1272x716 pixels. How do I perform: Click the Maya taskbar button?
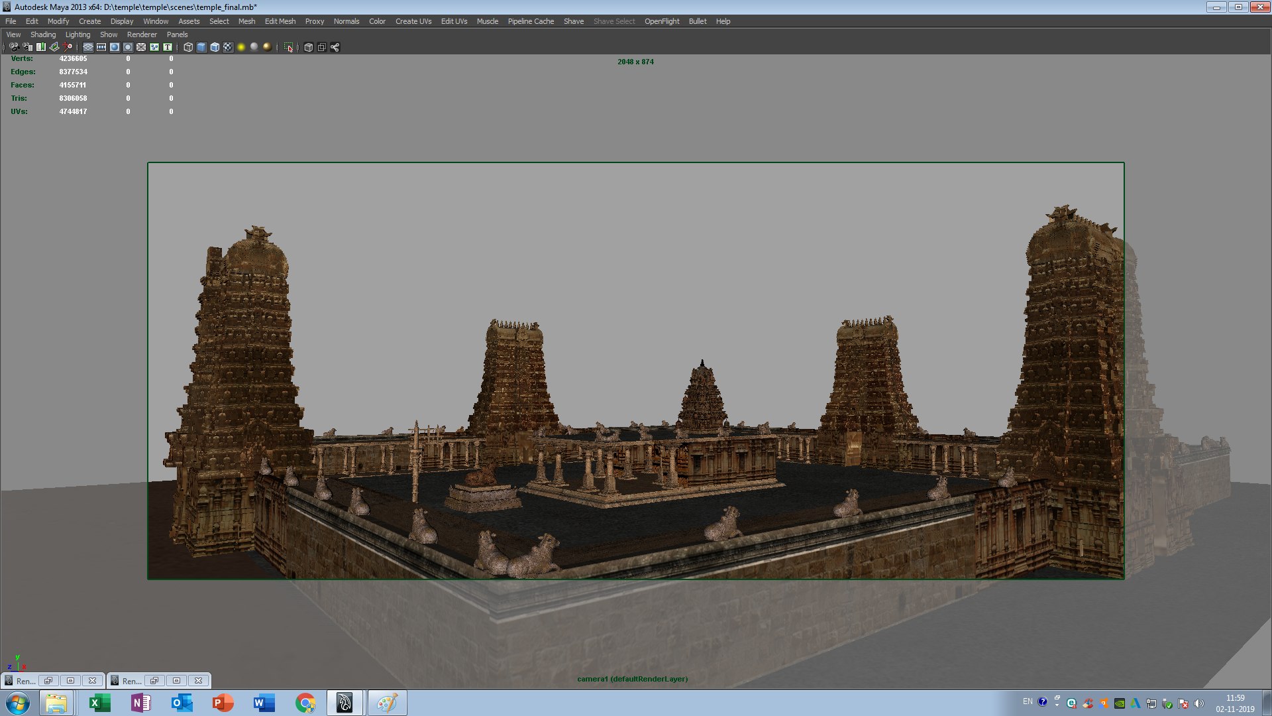coord(345,703)
